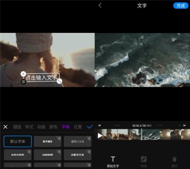Switch to the 位置 tab
The height and width of the screenshot is (169, 190).
(78, 127)
